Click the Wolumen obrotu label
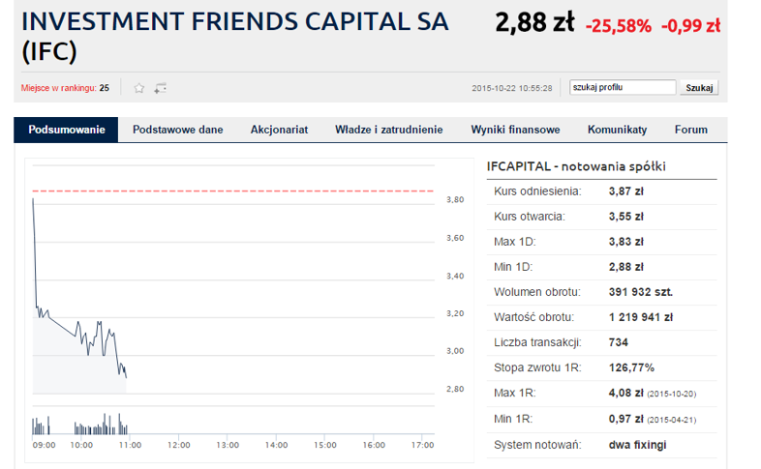The width and height of the screenshot is (761, 469). [536, 292]
